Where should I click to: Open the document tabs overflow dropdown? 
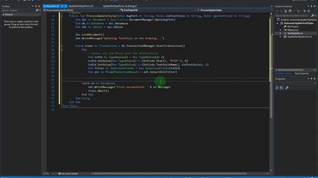click(x=272, y=6)
